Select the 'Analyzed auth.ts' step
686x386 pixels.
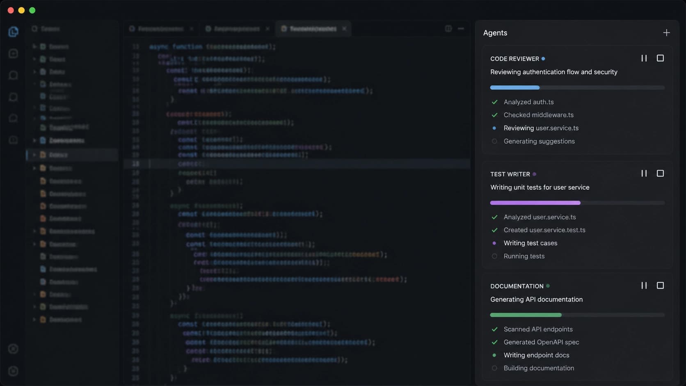click(x=528, y=102)
